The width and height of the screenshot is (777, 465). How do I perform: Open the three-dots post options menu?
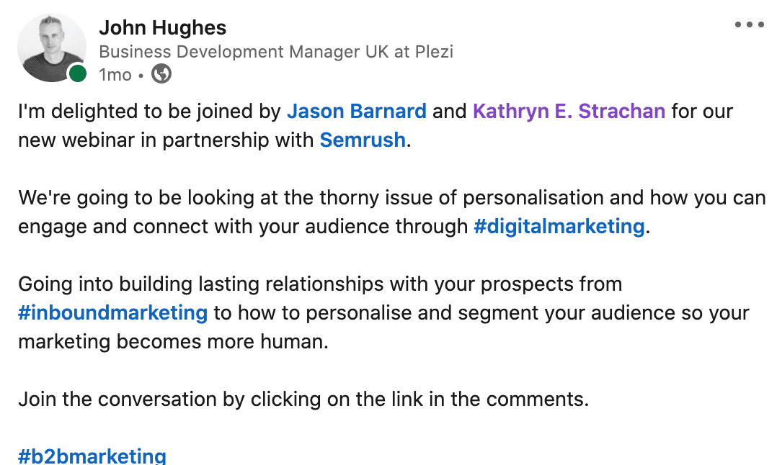750,24
